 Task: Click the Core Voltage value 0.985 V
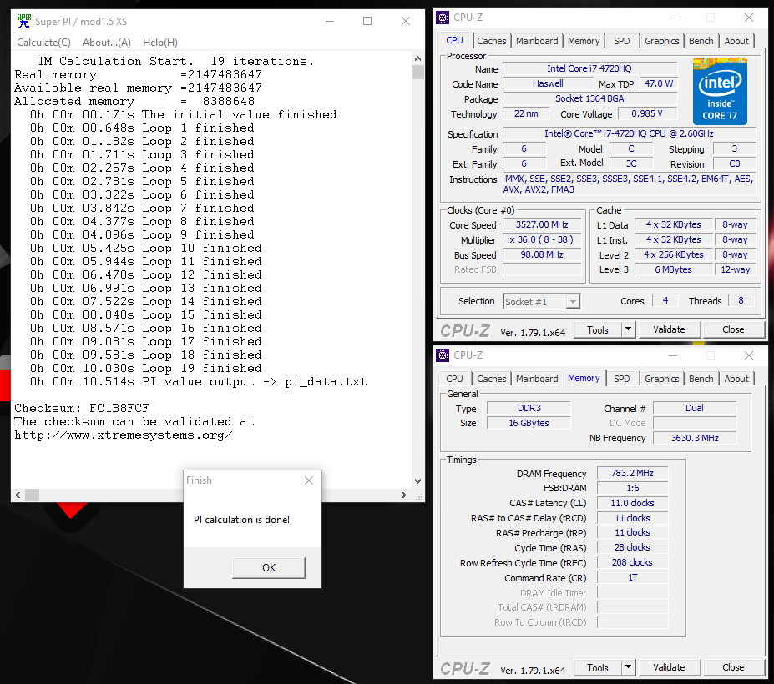point(646,114)
